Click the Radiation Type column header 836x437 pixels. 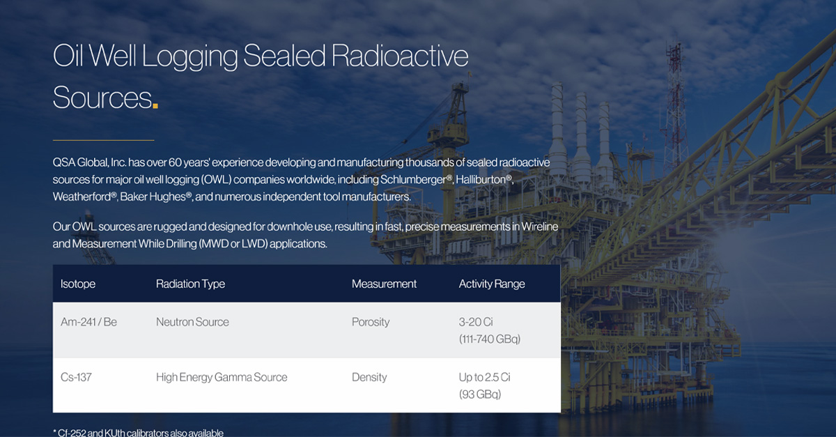(191, 284)
